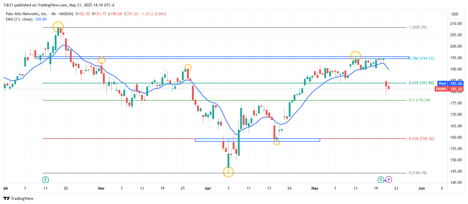Click the EMA value 189.80
The image size is (468, 204).
pyautogui.click(x=41, y=19)
